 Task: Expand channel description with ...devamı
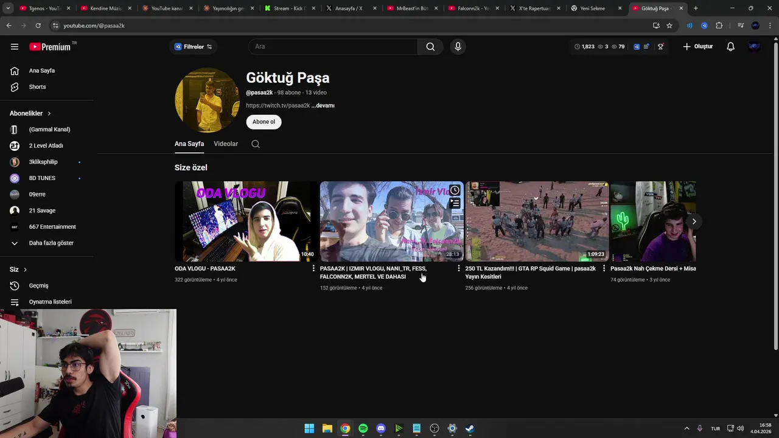323,105
